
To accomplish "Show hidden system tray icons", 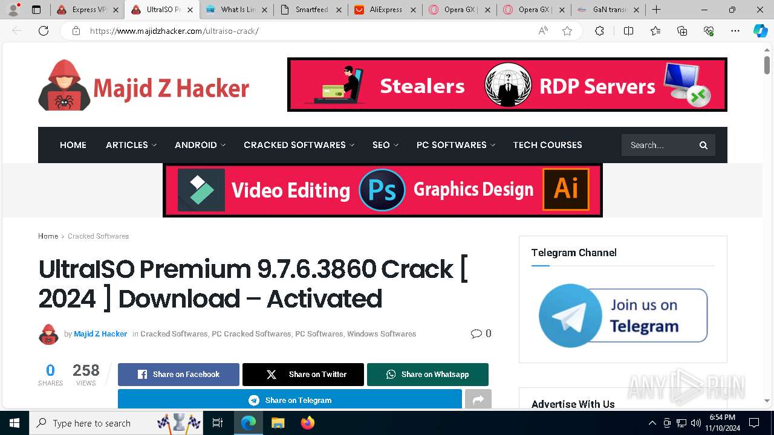I will point(652,423).
